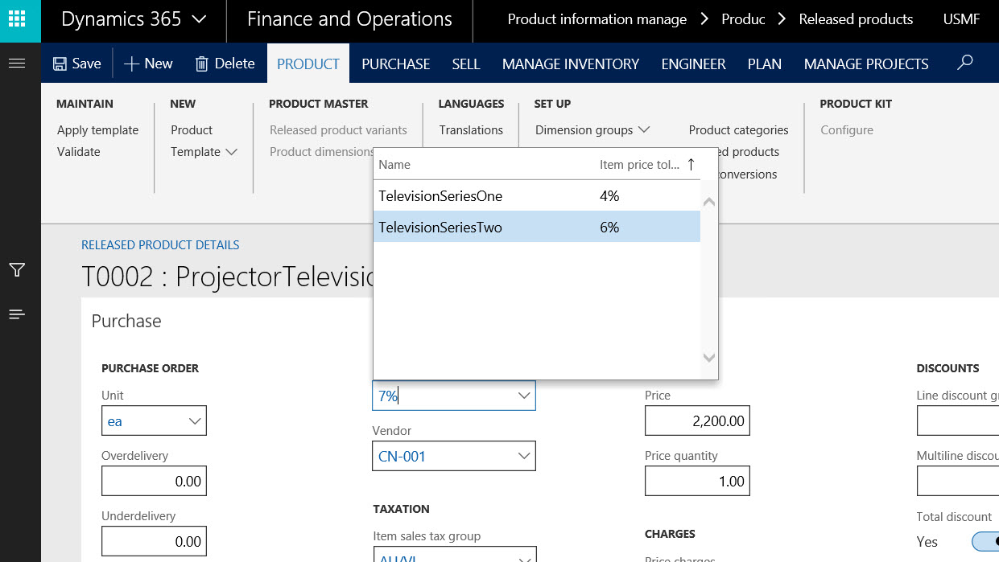Image resolution: width=999 pixels, height=562 pixels.
Task: Toggle the Total discount switch
Action: click(986, 541)
